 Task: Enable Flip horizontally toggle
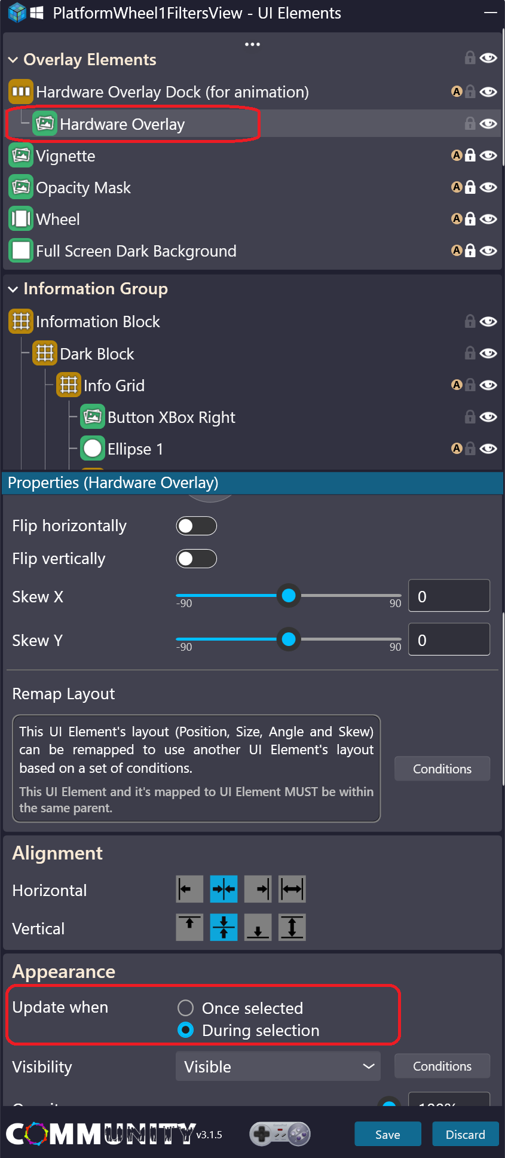click(x=196, y=526)
